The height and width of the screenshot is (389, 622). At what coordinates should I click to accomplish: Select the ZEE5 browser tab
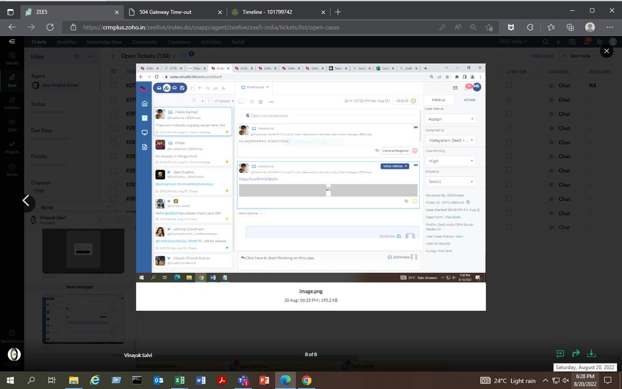[73, 12]
